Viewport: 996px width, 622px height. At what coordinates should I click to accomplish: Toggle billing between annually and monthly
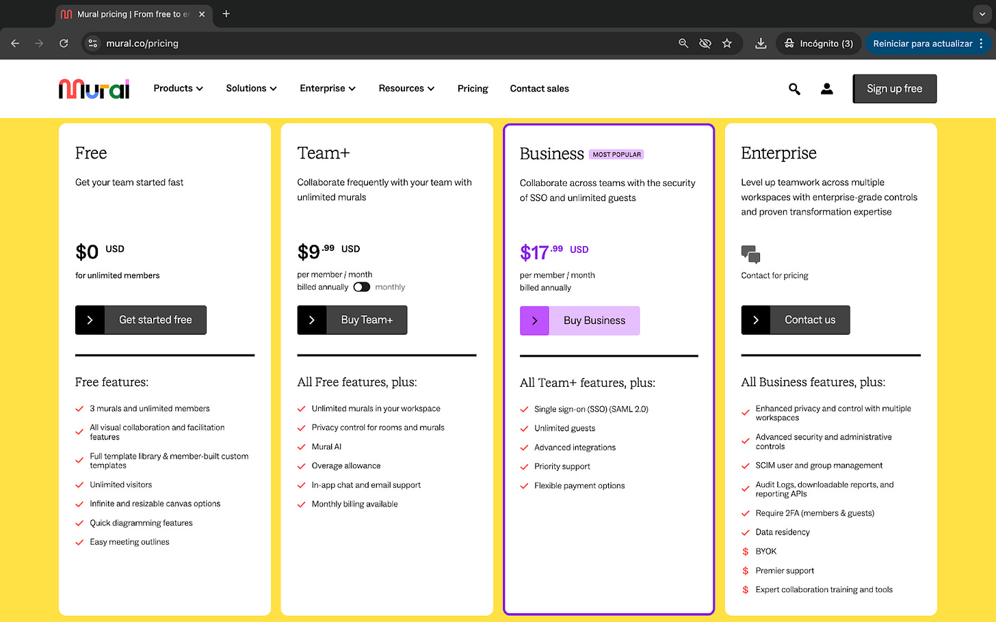click(x=361, y=287)
